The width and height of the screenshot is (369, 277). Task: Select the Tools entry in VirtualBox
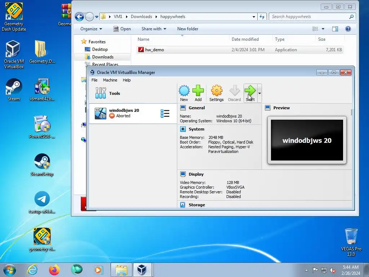133,93
